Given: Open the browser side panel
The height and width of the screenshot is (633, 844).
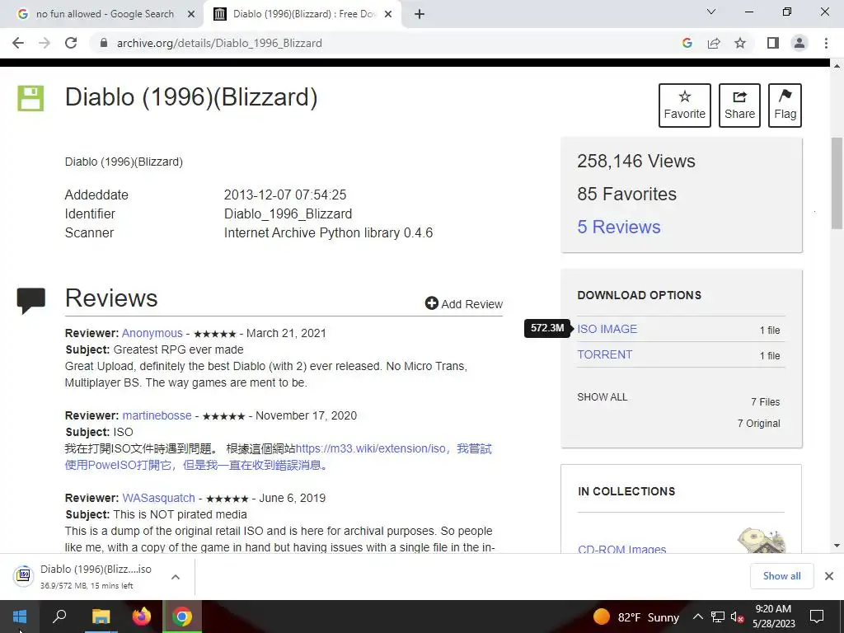Looking at the screenshot, I should pos(773,43).
